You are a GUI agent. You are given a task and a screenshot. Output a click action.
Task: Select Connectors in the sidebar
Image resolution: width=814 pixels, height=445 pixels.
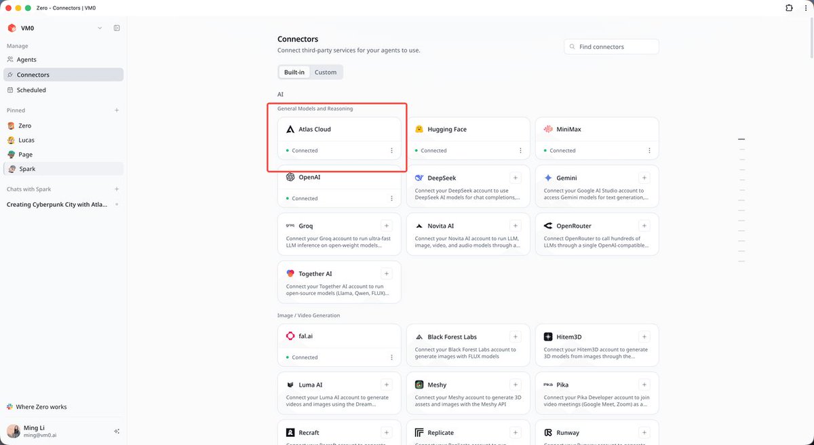[x=64, y=75]
